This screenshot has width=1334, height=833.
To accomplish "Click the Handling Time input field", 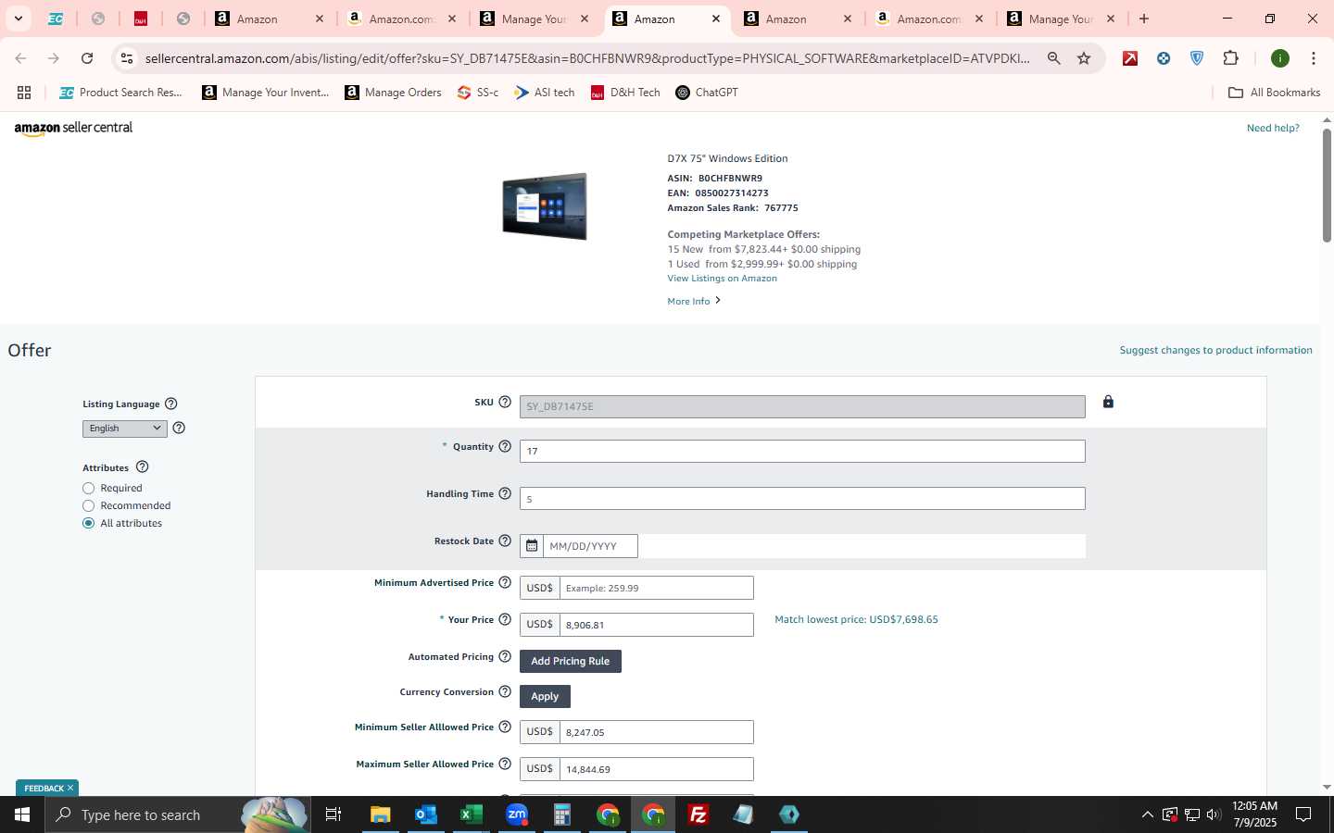I will click(802, 498).
